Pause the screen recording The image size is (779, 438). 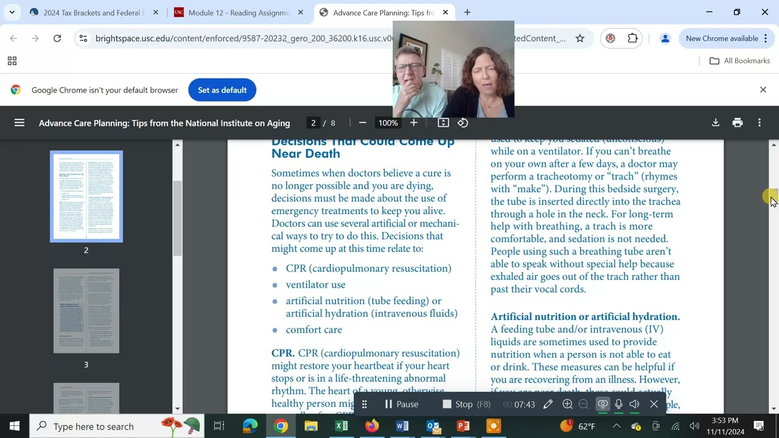[x=401, y=404]
